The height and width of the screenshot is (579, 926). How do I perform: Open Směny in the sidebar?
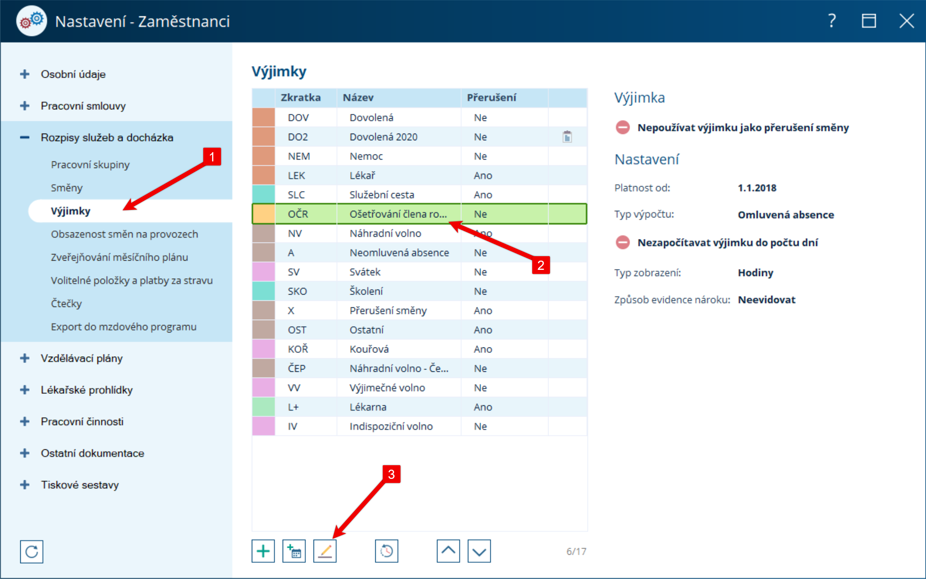(67, 188)
